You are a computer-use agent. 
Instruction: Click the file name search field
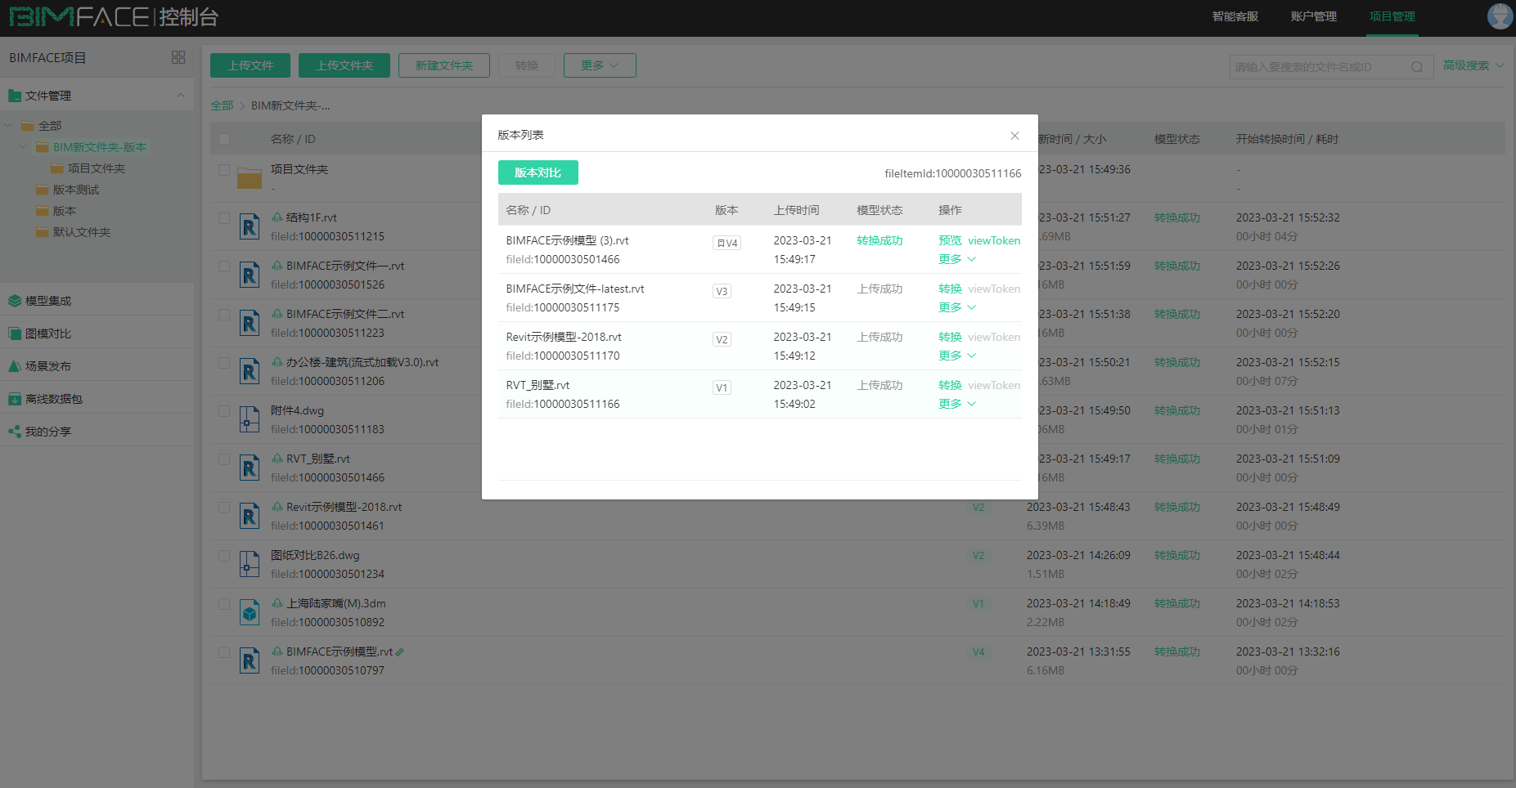1319,67
